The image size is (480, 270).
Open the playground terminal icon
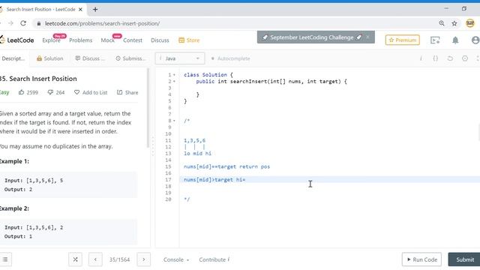coord(435,40)
